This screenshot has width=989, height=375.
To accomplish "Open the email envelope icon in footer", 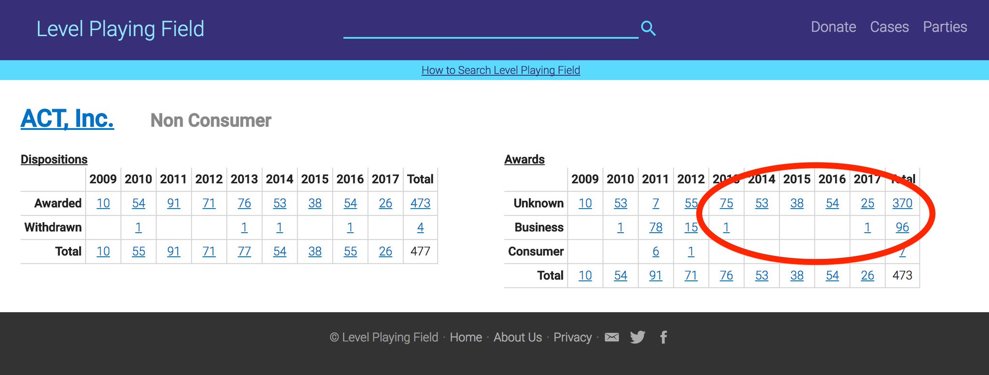I will click(612, 337).
